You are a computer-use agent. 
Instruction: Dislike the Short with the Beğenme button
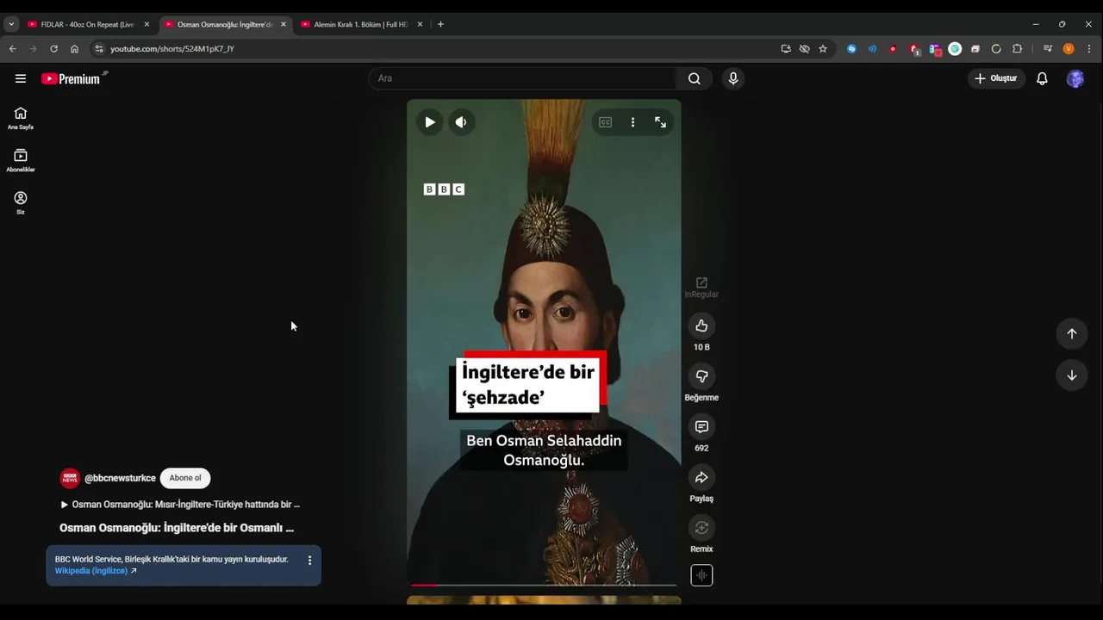click(x=701, y=376)
